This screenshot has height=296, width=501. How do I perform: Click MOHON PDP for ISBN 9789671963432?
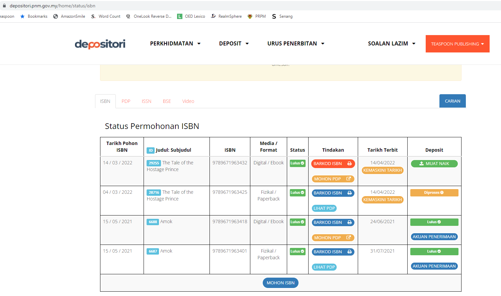click(x=333, y=179)
